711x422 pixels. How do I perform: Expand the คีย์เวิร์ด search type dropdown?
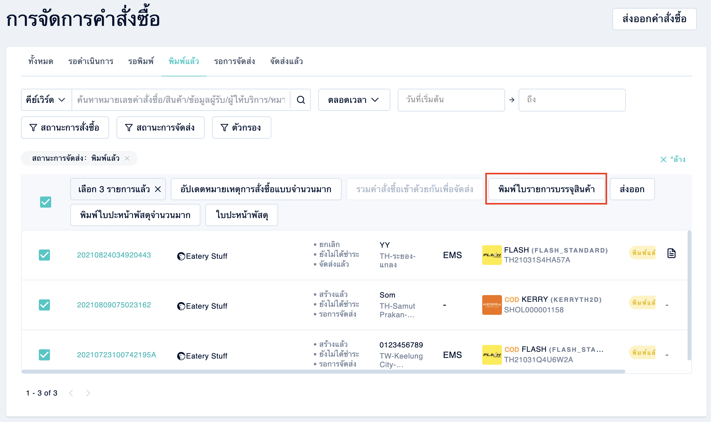(46, 100)
